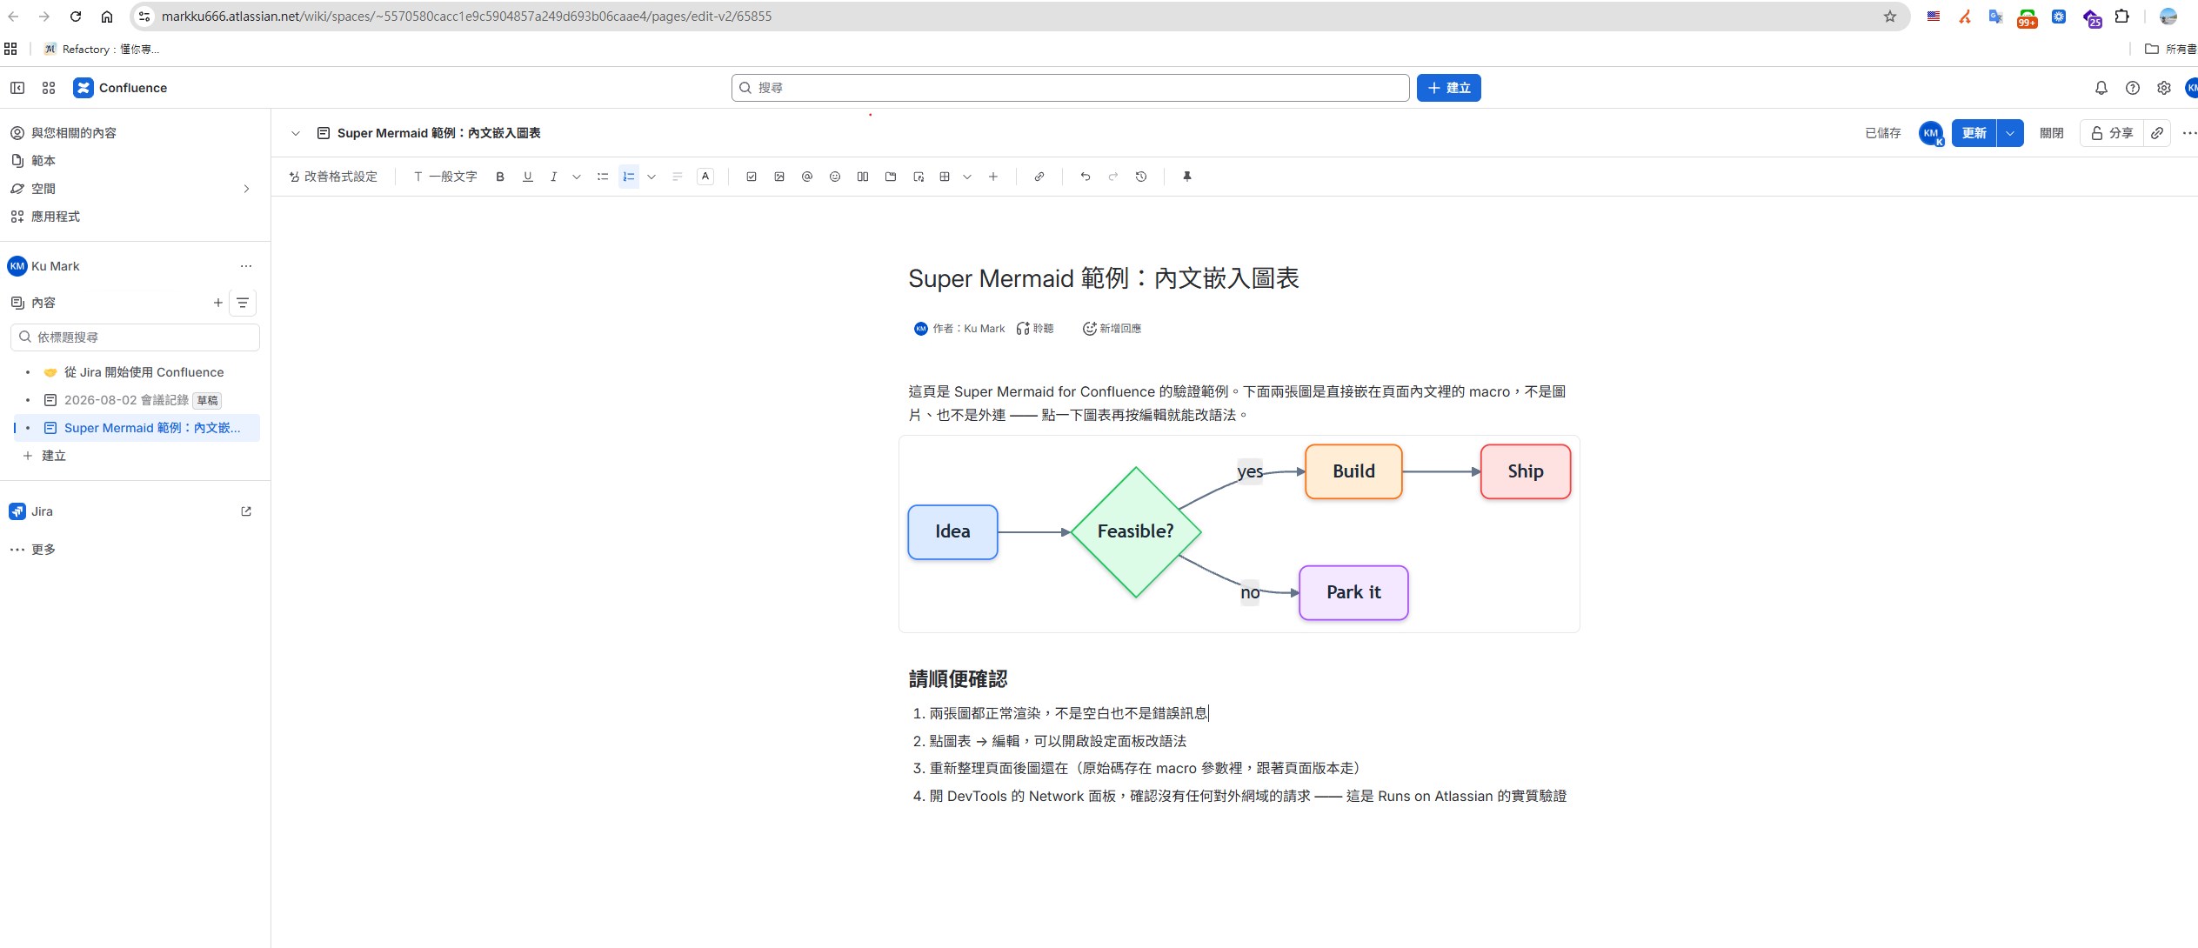Select the Mermaid flowchart diagram macro
The width and height of the screenshot is (2198, 948).
pos(1239,534)
